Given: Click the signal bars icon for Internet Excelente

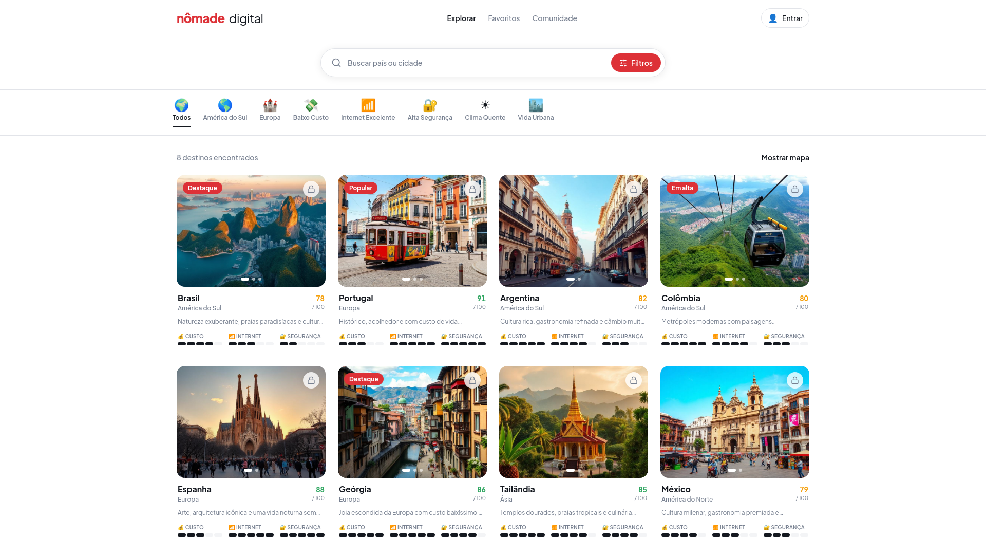Looking at the screenshot, I should [x=368, y=105].
